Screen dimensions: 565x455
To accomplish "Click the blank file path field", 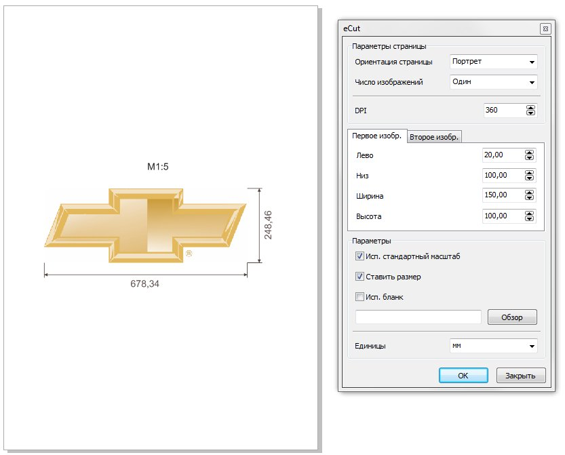I will (418, 317).
